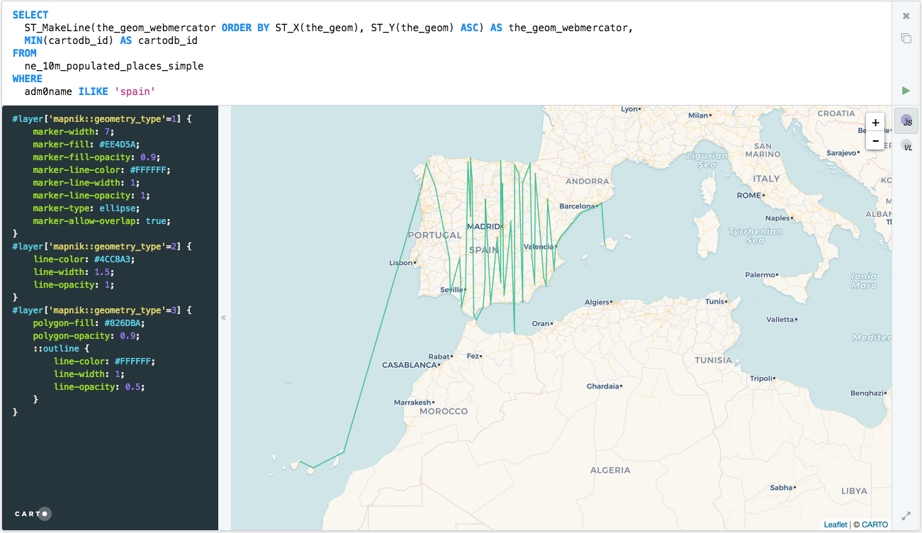Click the ANDORRA label on the map

click(588, 181)
